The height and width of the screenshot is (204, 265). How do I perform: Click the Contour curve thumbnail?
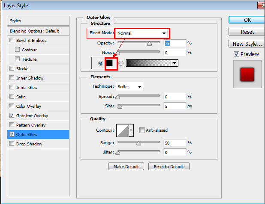click(123, 130)
